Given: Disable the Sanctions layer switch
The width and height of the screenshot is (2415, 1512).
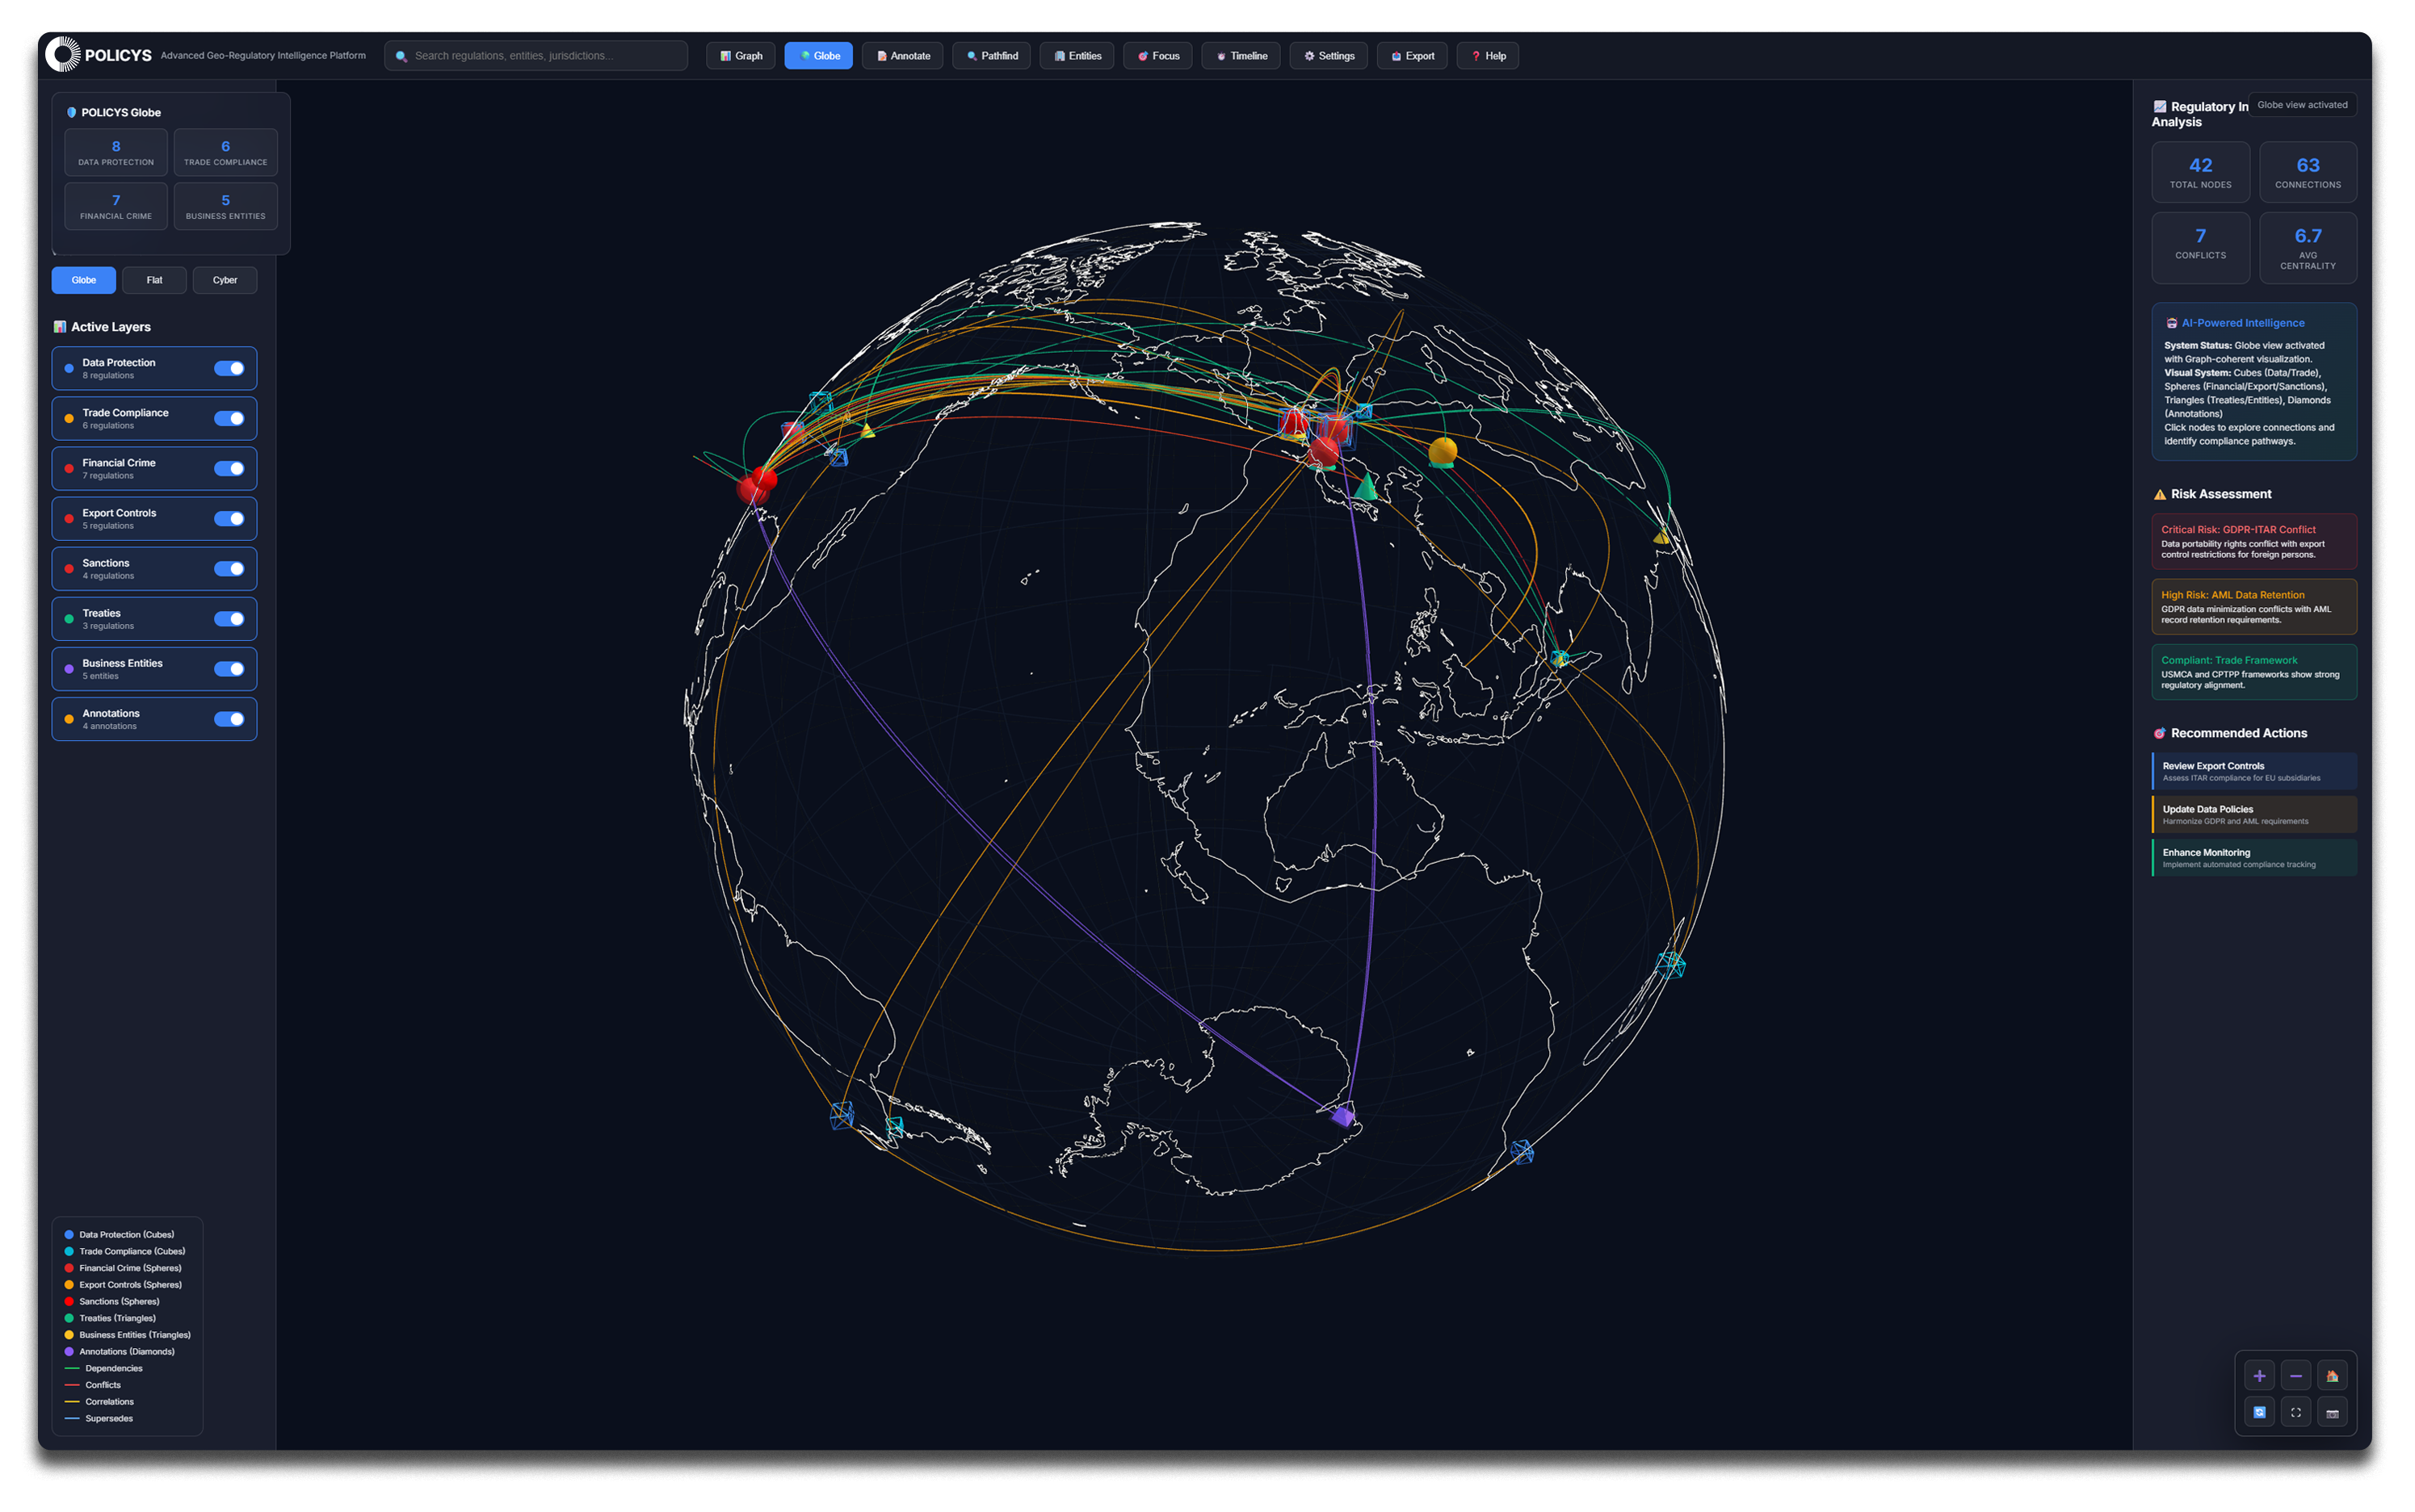Looking at the screenshot, I should 229,569.
